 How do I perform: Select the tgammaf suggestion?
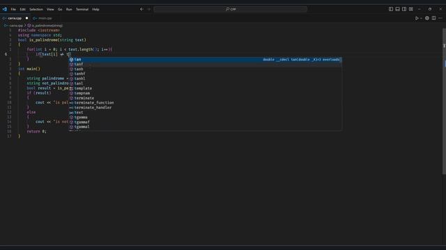point(206,122)
